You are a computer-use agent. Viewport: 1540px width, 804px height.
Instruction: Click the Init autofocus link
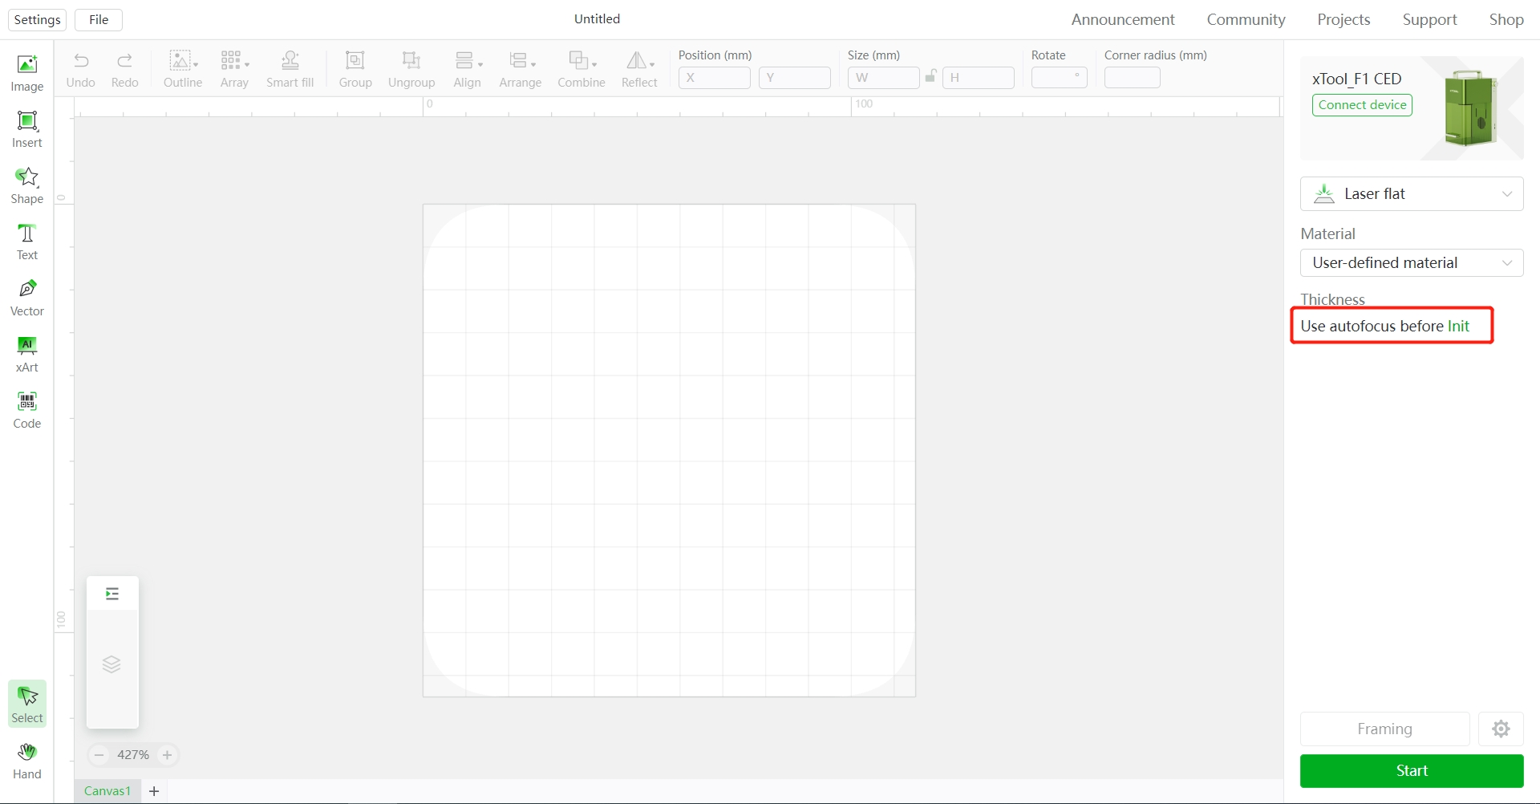[x=1458, y=327]
